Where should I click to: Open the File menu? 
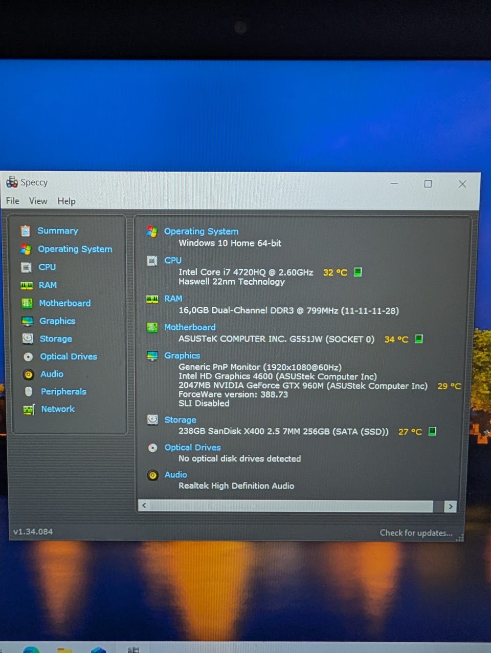pos(13,201)
